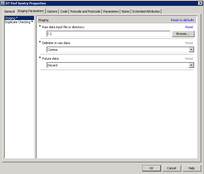Confirm with the OK button
This screenshot has height=174, width=204.
tap(152, 168)
